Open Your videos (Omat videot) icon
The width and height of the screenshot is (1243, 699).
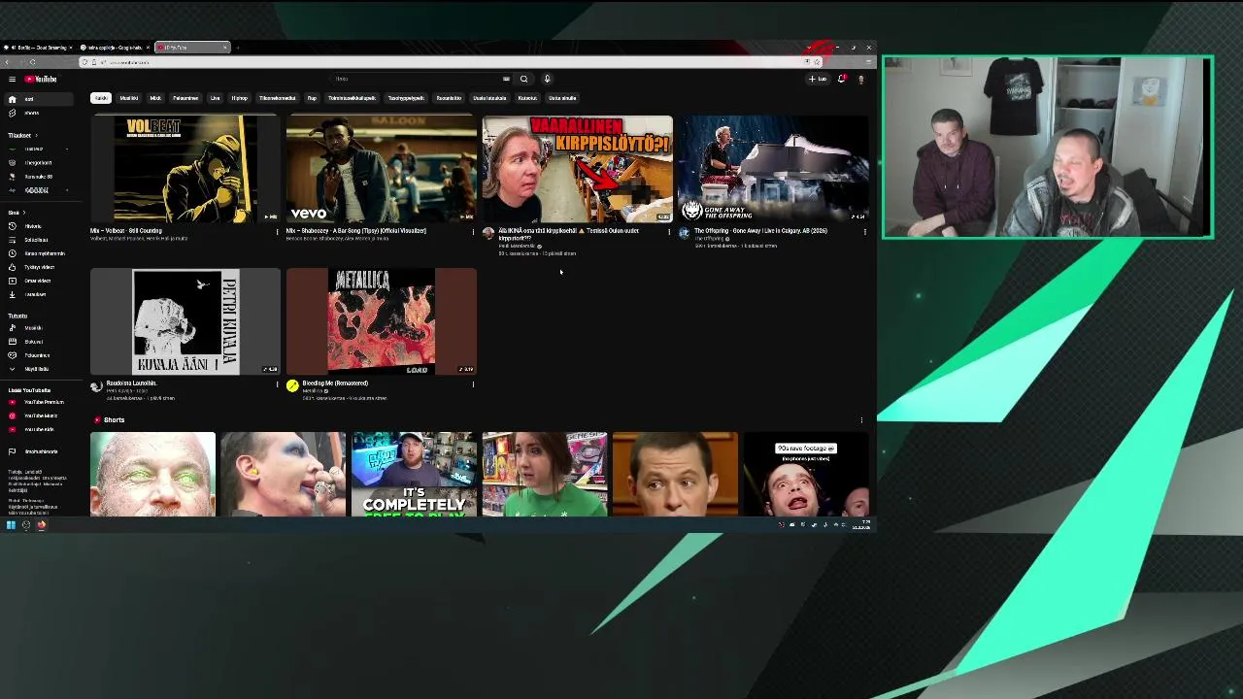[12, 281]
